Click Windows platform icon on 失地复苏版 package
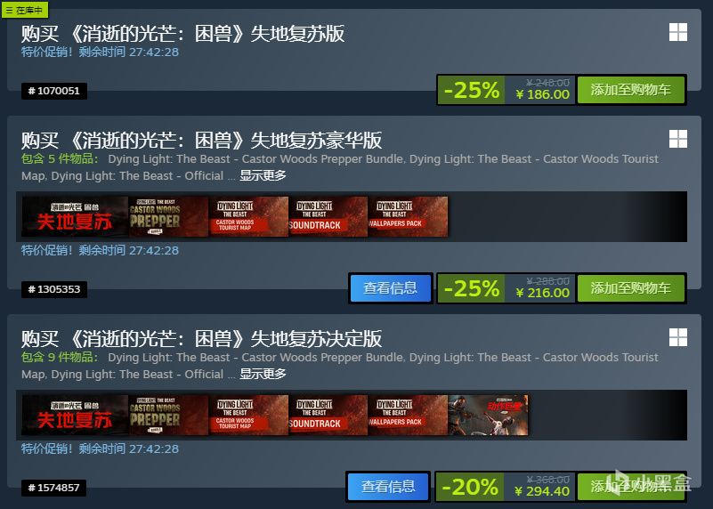Image resolution: width=713 pixels, height=509 pixels. 678,32
